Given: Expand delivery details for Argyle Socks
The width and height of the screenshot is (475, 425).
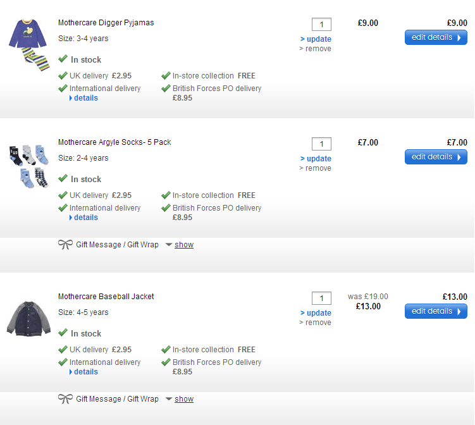Looking at the screenshot, I should (85, 218).
